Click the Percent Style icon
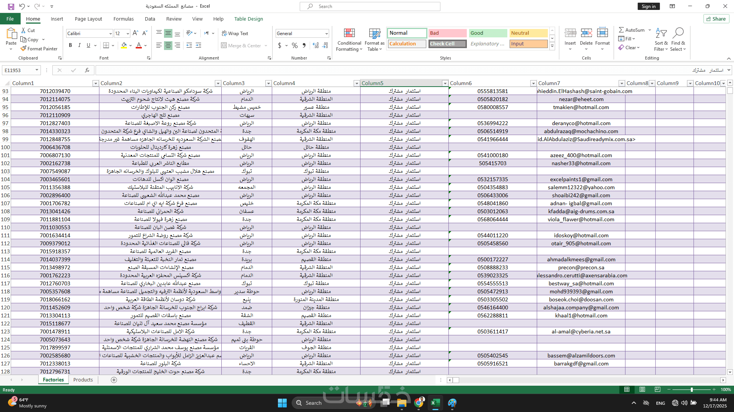 [294, 45]
